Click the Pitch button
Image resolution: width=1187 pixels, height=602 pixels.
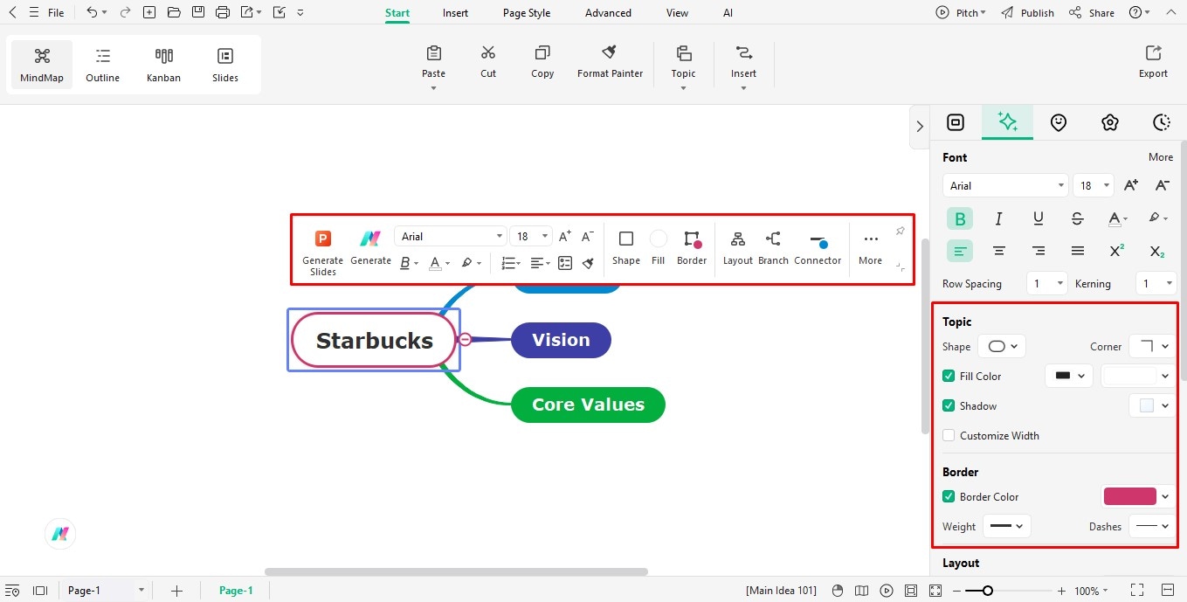961,13
